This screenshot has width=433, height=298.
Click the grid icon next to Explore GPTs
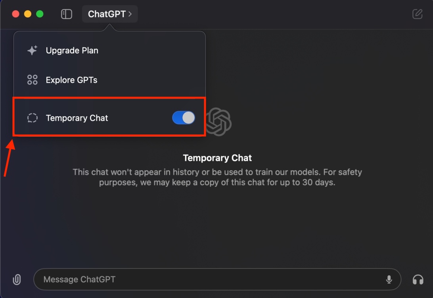coord(32,79)
